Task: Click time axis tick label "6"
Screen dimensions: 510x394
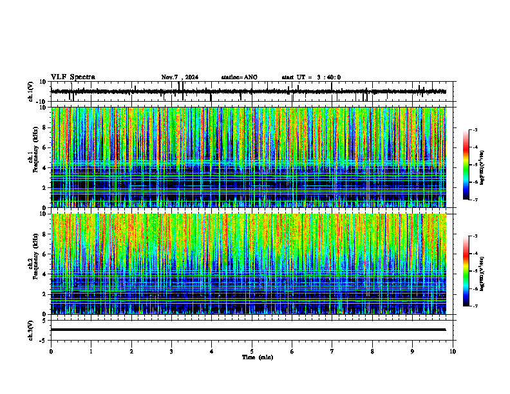Action: [x=292, y=352]
